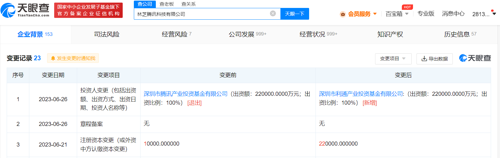Click the 注册资本变更 item cell in row 3
The width and height of the screenshot is (500, 158).
tap(108, 145)
